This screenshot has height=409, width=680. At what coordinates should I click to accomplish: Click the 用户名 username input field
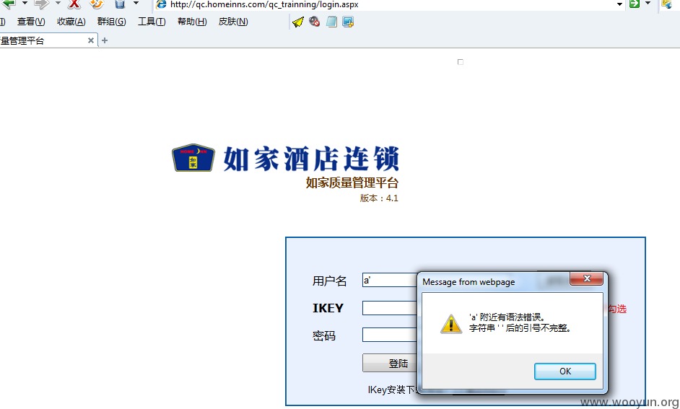(389, 281)
